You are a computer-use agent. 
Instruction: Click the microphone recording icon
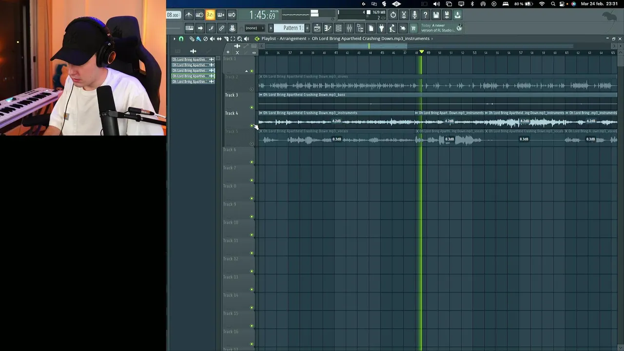tap(414, 15)
